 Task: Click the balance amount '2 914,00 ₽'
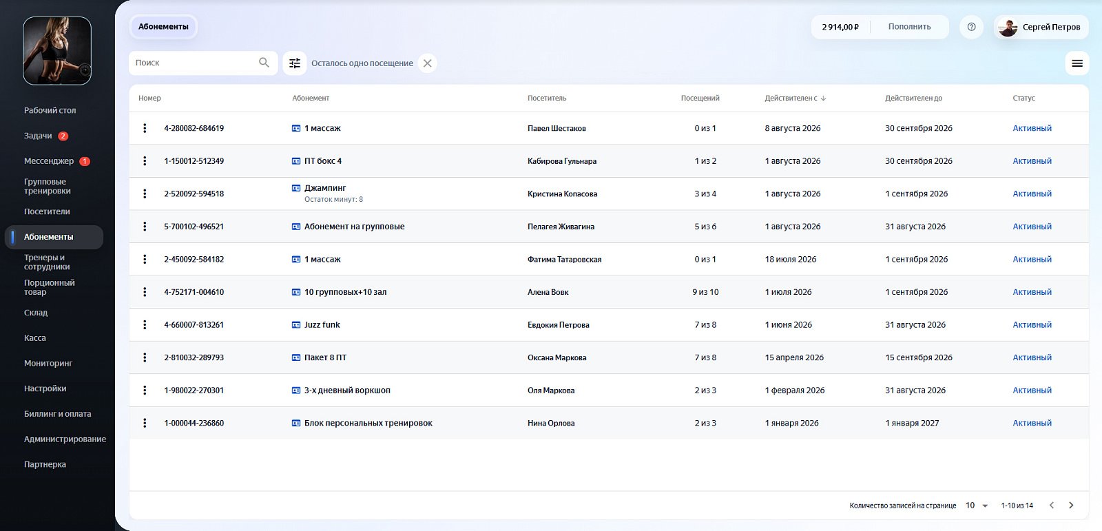click(x=840, y=27)
